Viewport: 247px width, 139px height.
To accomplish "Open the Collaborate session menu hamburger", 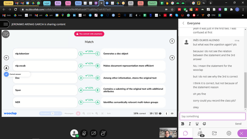I will [6, 24].
